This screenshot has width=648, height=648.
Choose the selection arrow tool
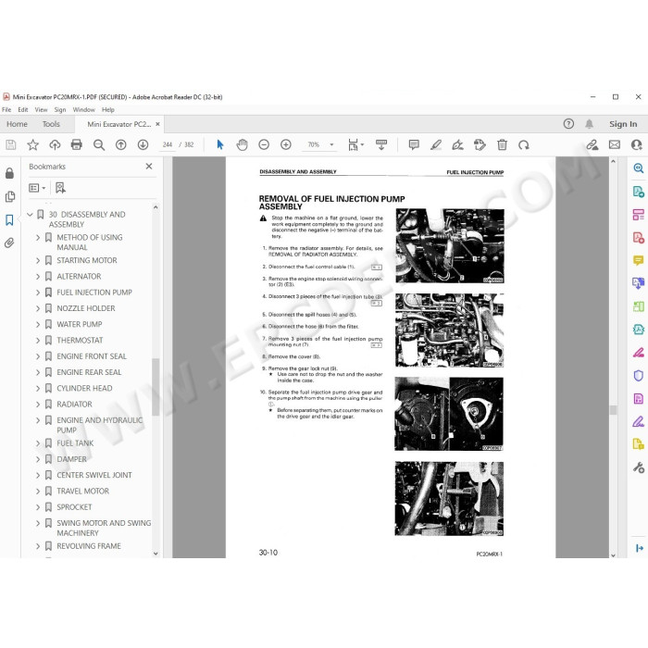click(x=220, y=144)
